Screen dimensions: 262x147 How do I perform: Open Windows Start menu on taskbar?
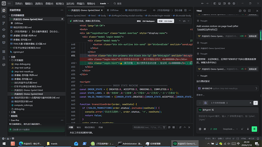[4, 144]
